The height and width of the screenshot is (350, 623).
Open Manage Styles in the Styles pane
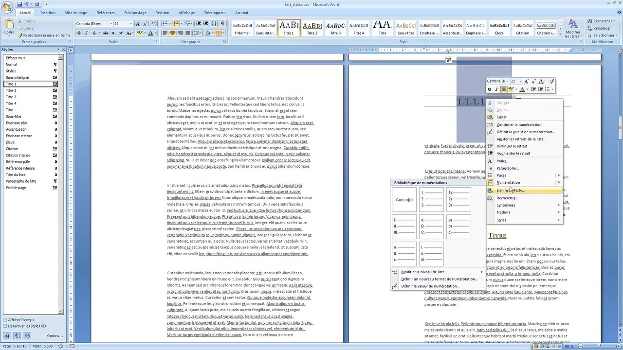(x=27, y=335)
